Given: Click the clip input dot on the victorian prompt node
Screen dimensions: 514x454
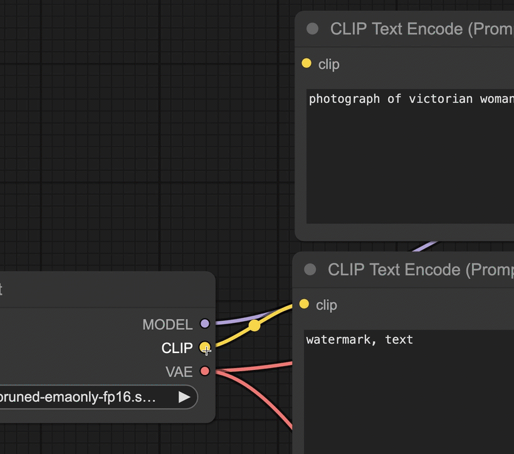Looking at the screenshot, I should coord(307,63).
